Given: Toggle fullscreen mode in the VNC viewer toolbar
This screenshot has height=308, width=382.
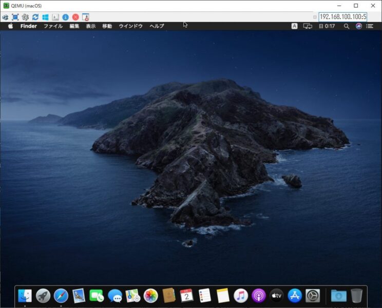Looking at the screenshot, I should pos(15,17).
